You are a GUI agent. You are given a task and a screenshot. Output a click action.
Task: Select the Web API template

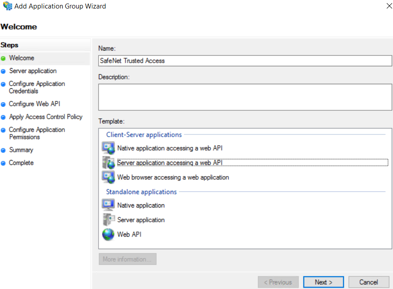tap(129, 234)
